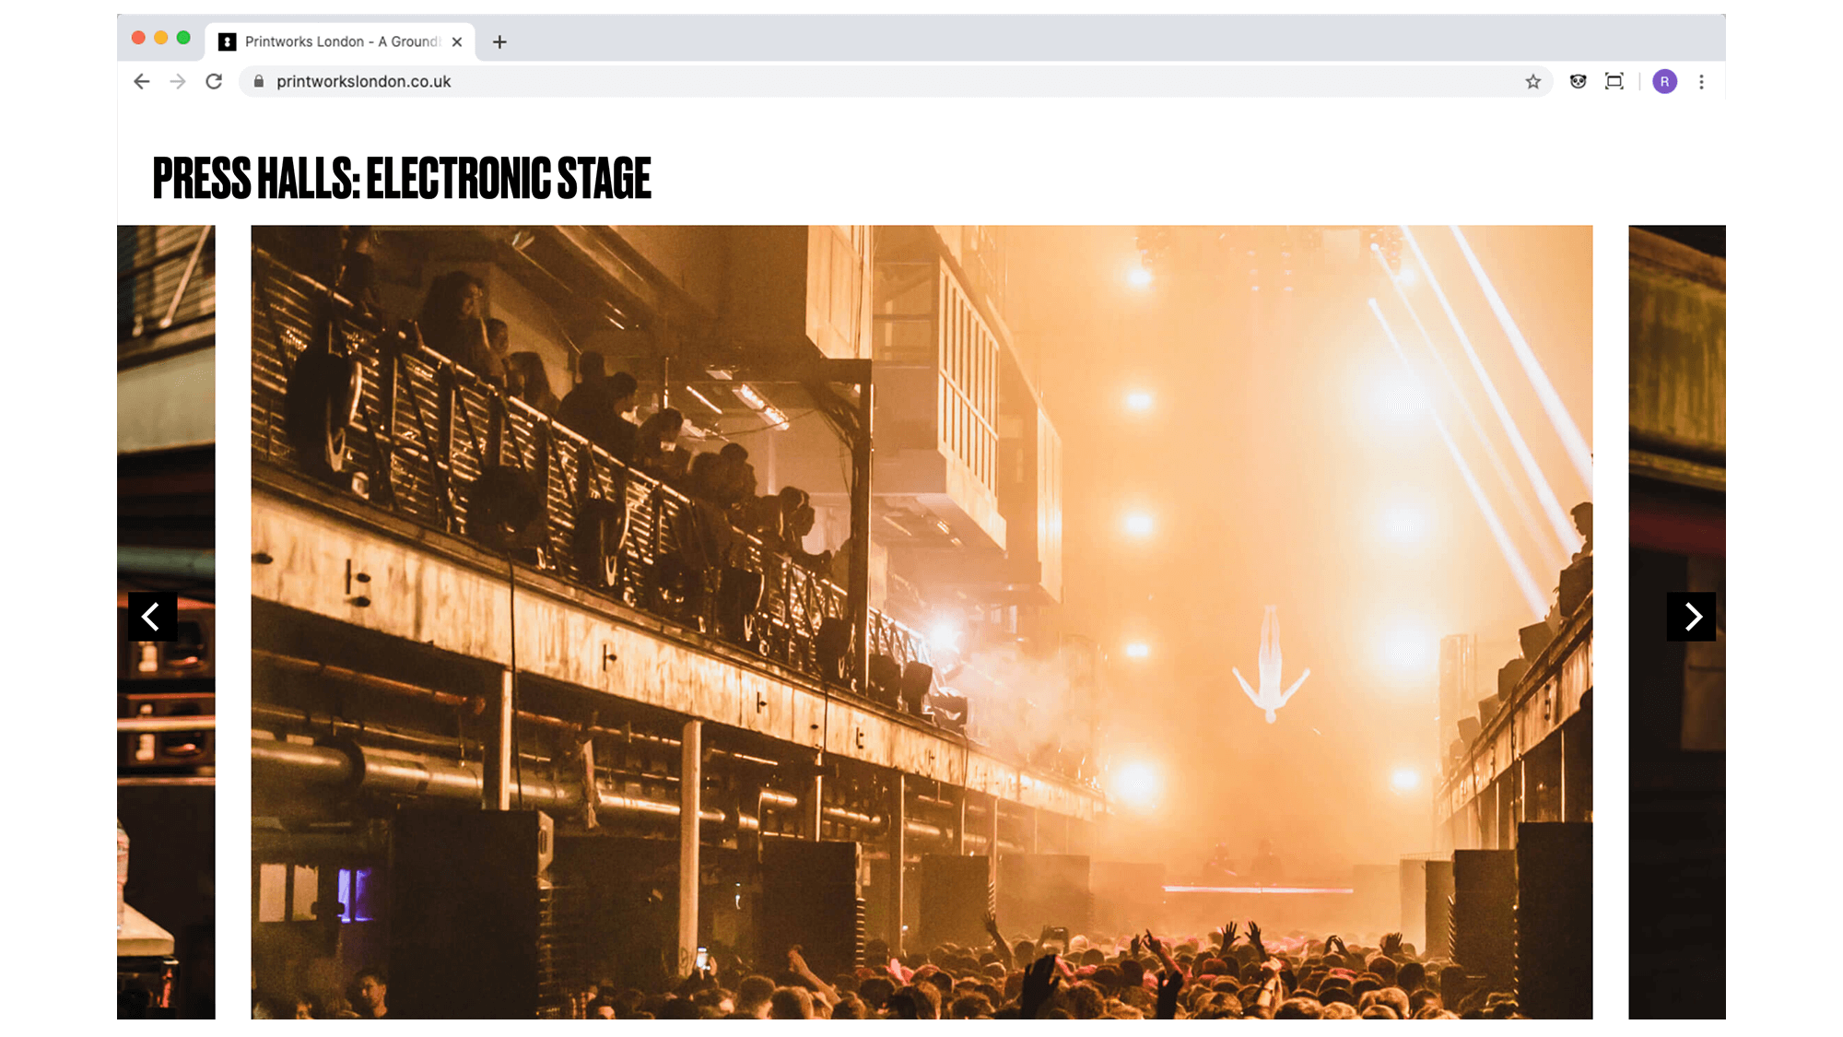Close the Printworks London tab
The width and height of the screenshot is (1843, 1037).
coord(457,41)
